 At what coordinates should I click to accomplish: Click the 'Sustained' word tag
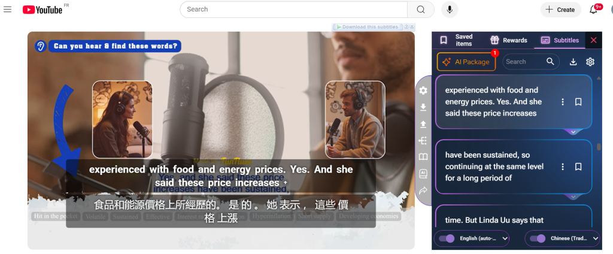tap(126, 216)
